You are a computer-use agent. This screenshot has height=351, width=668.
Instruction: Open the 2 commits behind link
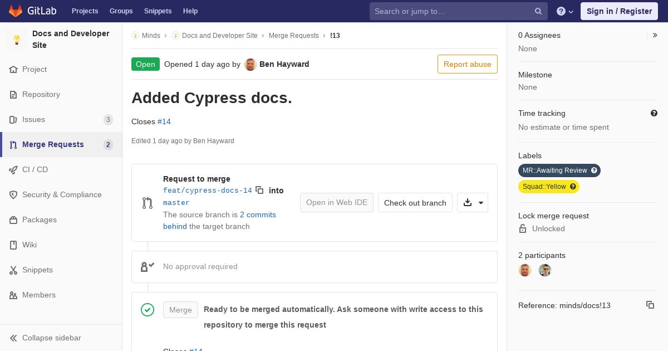coord(258,214)
